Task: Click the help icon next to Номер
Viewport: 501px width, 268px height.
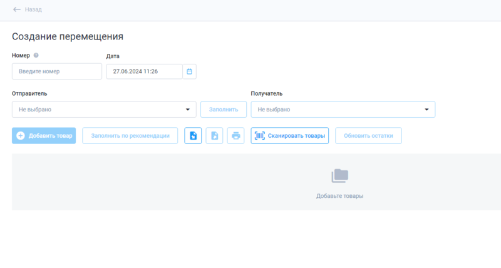Action: (36, 56)
